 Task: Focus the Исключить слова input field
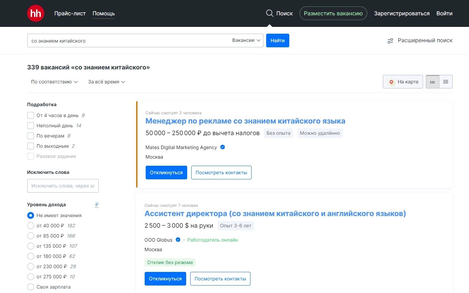click(63, 186)
